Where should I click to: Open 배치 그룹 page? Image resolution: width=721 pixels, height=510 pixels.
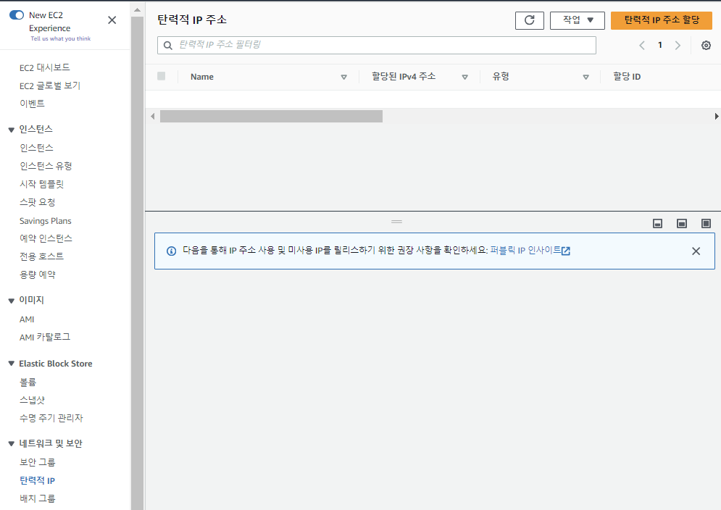[37, 498]
